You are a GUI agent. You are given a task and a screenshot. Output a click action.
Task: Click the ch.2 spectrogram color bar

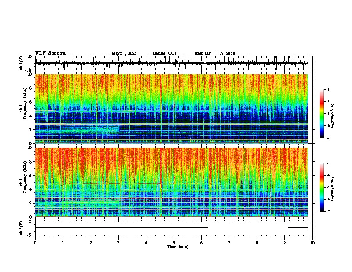322,187
